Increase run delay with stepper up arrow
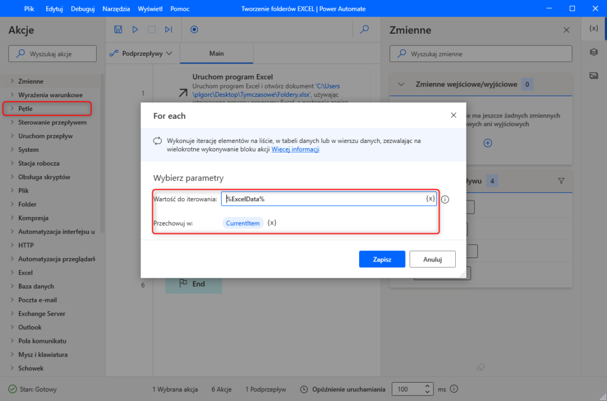Viewport: 607px width, 401px height. tap(426, 386)
